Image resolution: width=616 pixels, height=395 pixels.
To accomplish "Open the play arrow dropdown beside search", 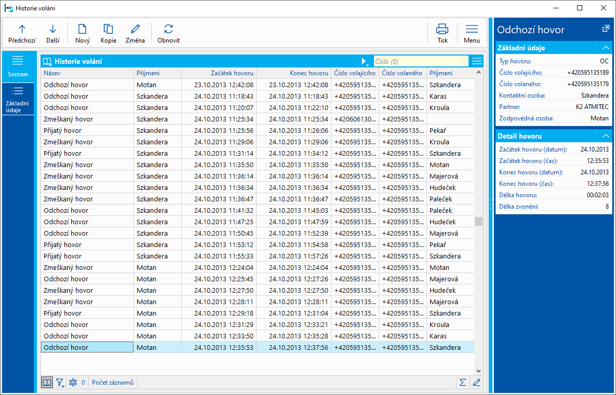I will click(x=365, y=61).
